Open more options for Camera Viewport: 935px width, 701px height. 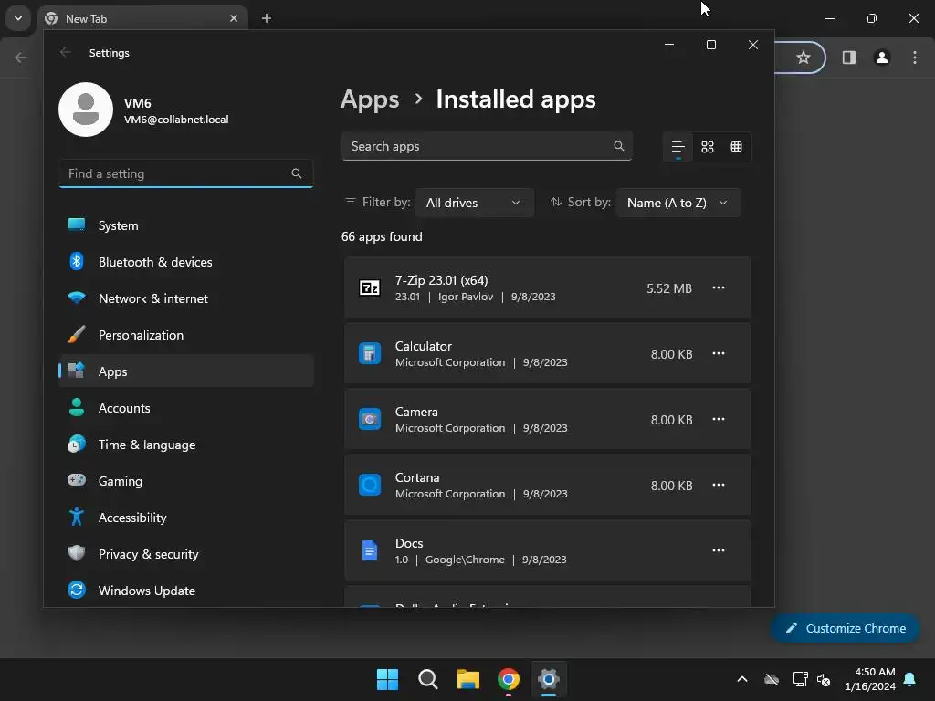(x=719, y=419)
